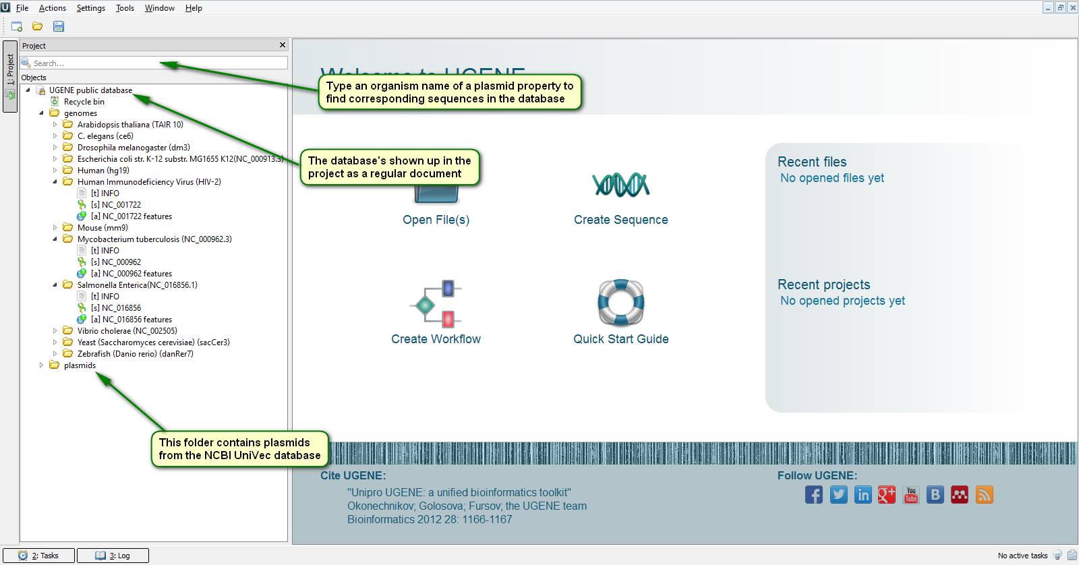Click the Create Workflow link
Image resolution: width=1079 pixels, height=565 pixels.
[x=436, y=339]
